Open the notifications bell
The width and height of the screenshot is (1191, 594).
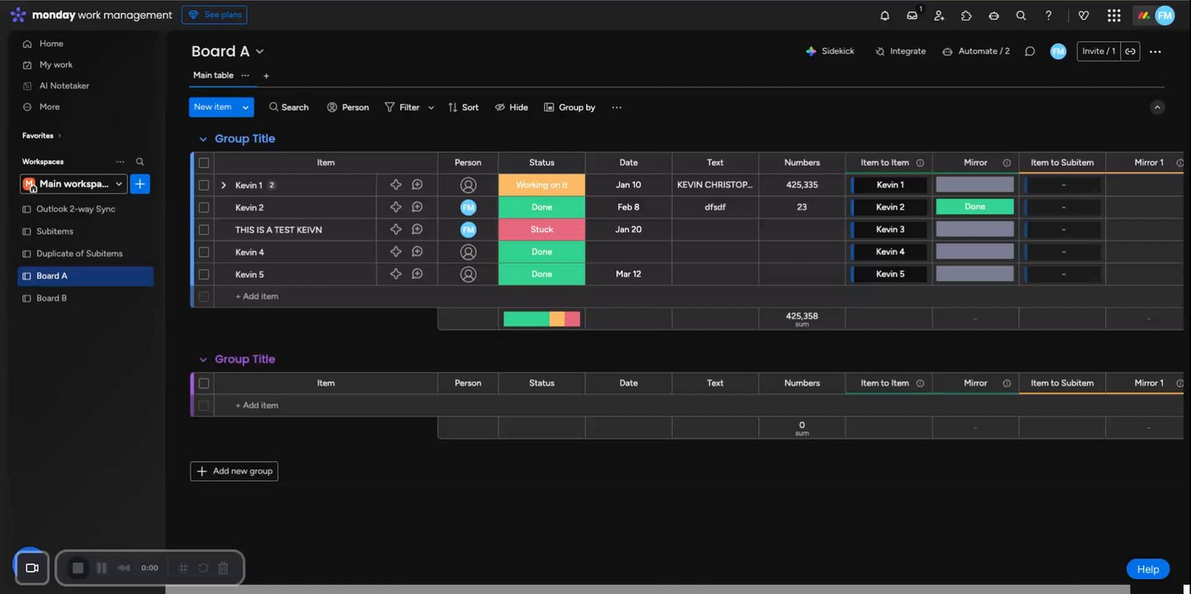coord(885,16)
